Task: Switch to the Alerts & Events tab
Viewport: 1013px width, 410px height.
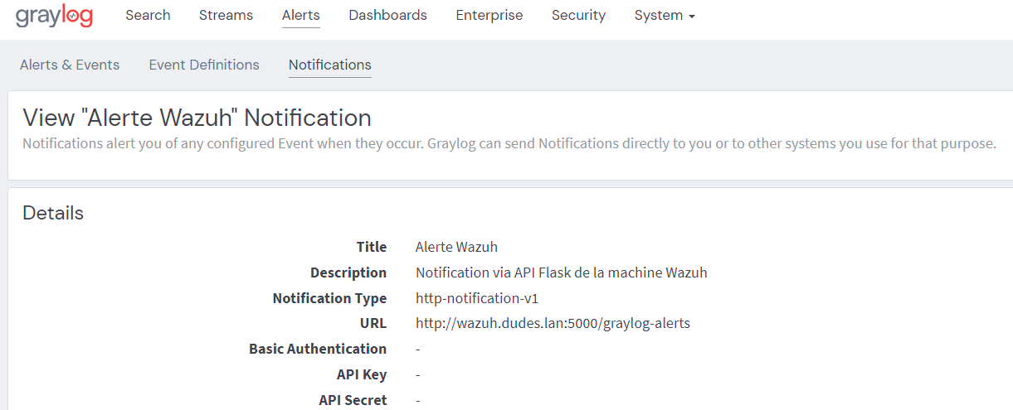Action: [x=70, y=65]
